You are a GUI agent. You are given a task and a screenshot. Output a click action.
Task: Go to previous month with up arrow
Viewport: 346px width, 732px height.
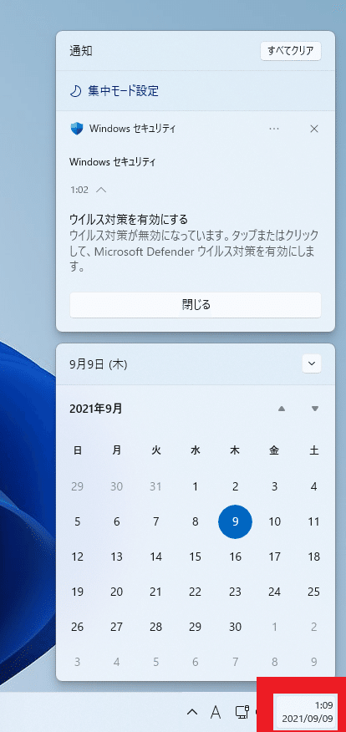point(281,409)
